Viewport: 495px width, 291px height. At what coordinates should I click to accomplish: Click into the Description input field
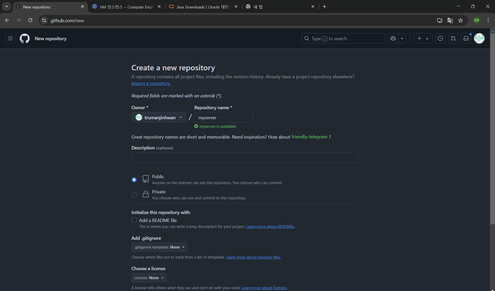[245, 157]
